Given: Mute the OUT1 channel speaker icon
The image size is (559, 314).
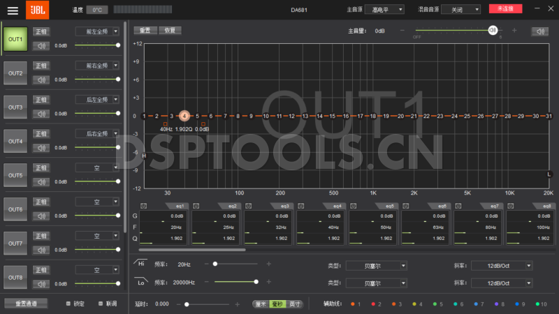Looking at the screenshot, I should (41, 45).
